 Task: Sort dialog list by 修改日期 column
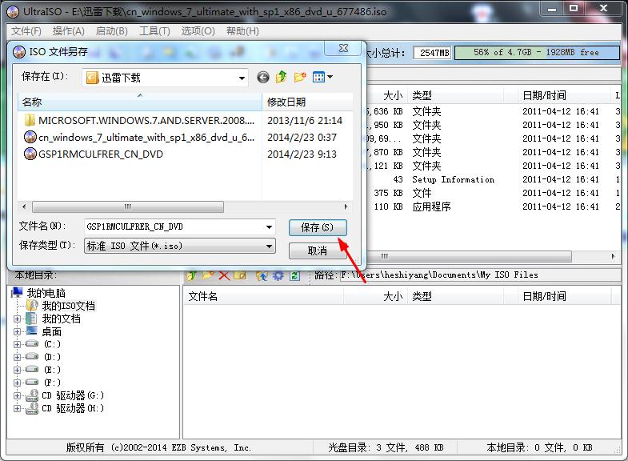[x=307, y=102]
